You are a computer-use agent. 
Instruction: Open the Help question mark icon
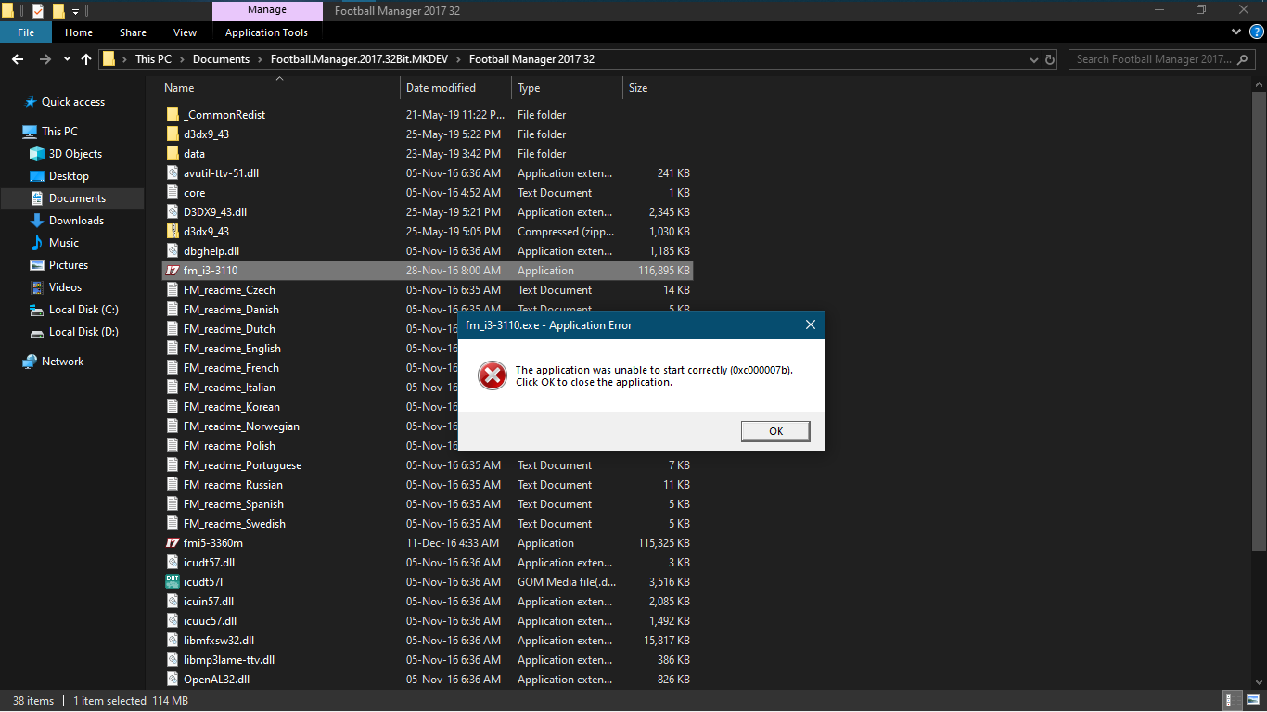click(1257, 32)
